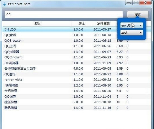Click the date 2011-05-27

pos(102,29)
